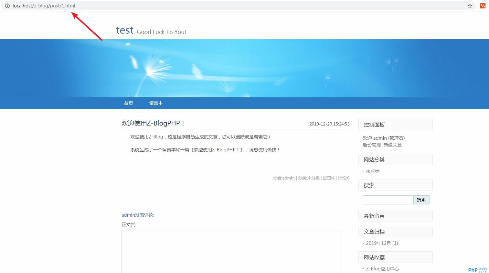Image resolution: width=489 pixels, height=273 pixels.
Task: Go to 首页 in the navigation bar
Action: coord(128,103)
